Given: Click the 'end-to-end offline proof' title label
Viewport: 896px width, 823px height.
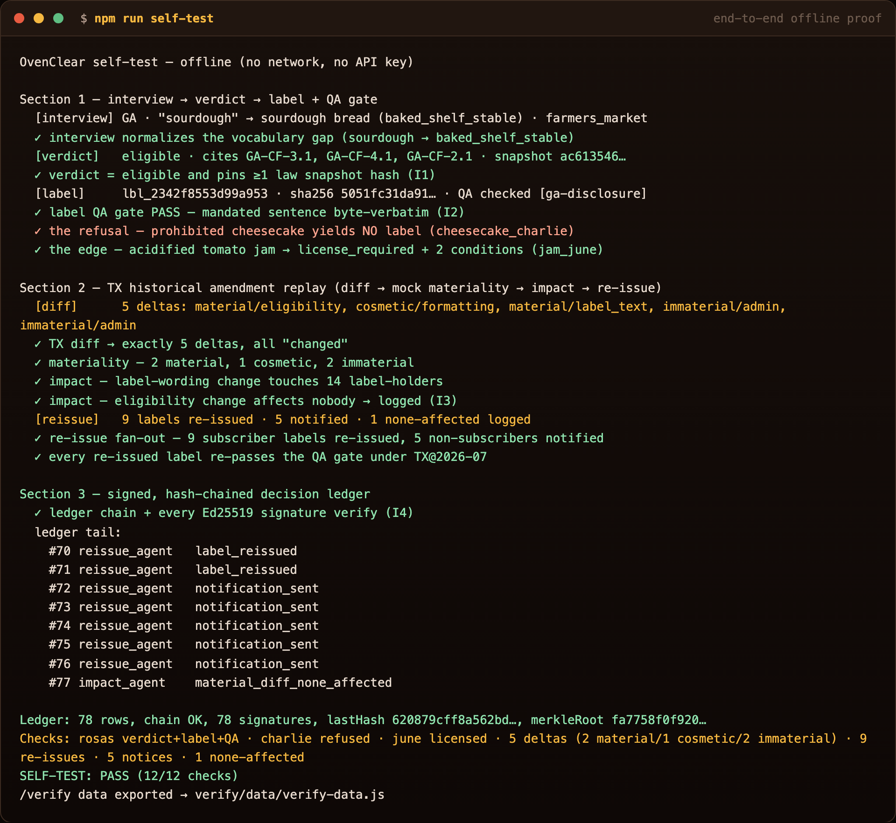Looking at the screenshot, I should (x=797, y=19).
